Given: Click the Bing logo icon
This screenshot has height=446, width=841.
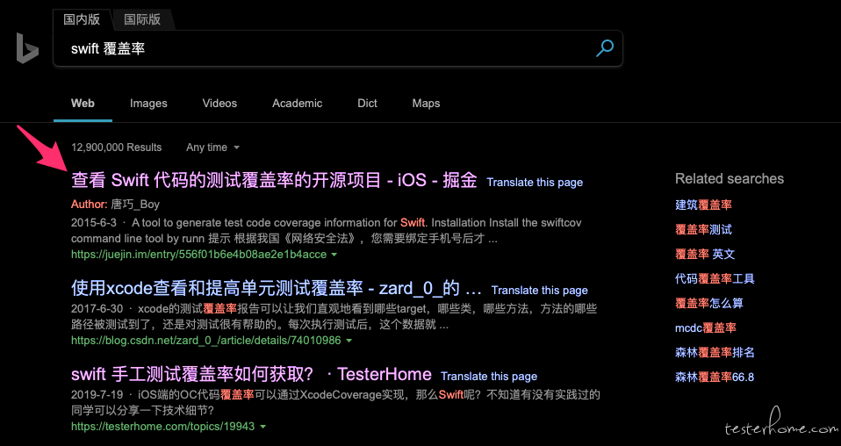Looking at the screenshot, I should coord(27,47).
